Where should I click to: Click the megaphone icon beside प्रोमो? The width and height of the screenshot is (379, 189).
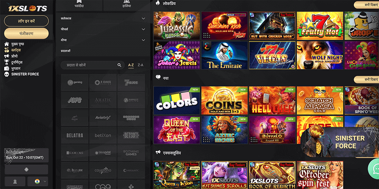click(x=7, y=56)
